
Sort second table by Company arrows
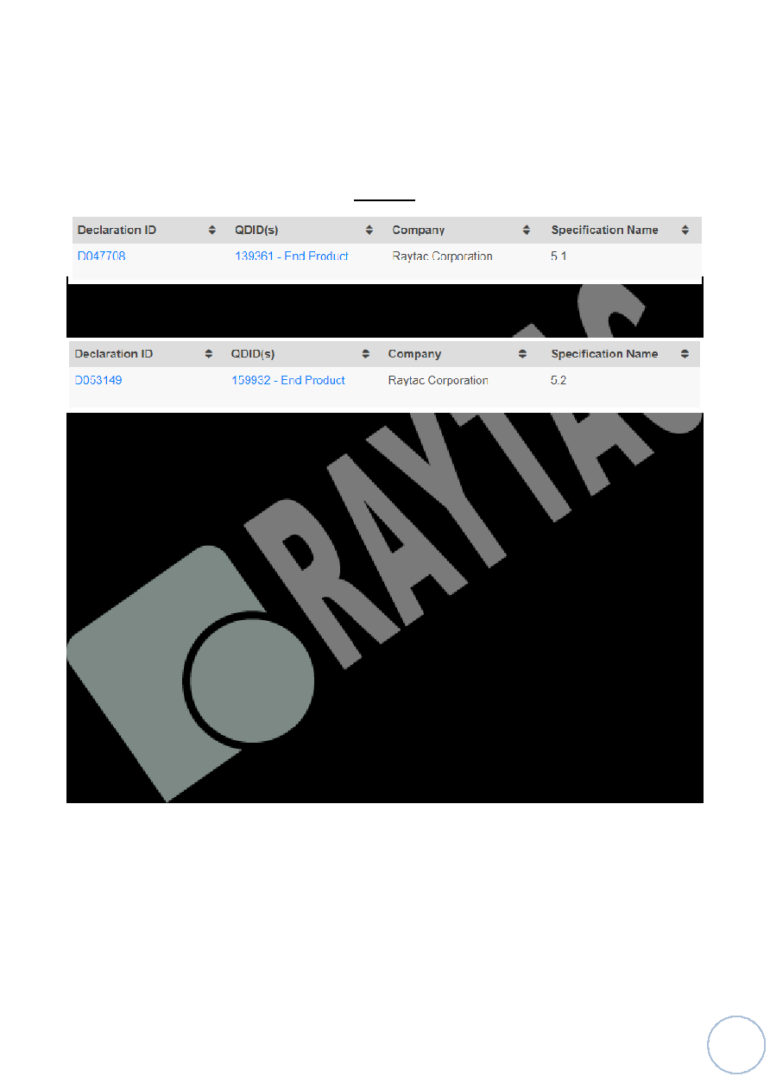pos(523,354)
